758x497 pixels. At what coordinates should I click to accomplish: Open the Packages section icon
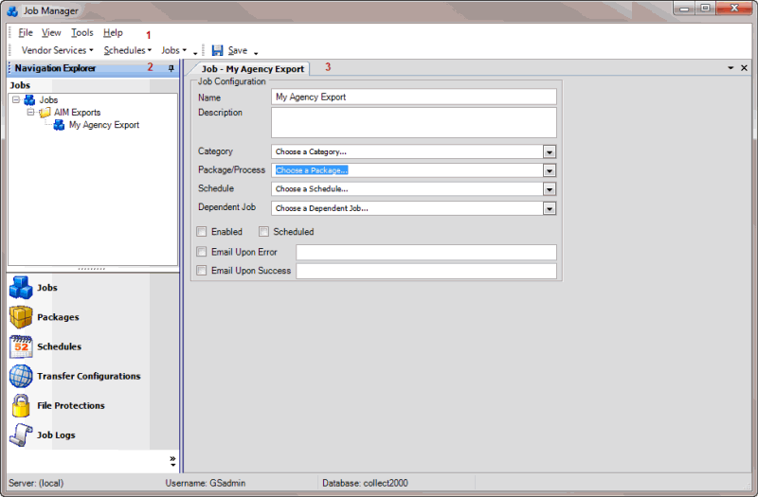point(21,317)
